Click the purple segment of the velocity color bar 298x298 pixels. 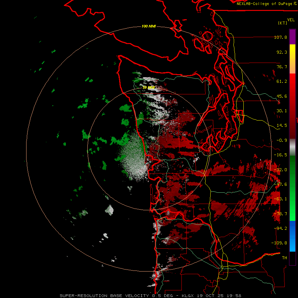pyautogui.click(x=292, y=37)
